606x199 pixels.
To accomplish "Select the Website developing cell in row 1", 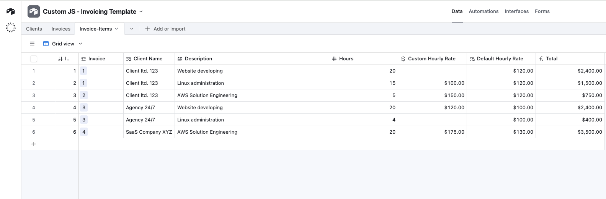I will pos(252,71).
